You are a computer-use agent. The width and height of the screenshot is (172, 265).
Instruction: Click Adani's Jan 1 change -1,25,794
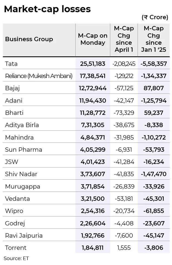pyautogui.click(x=154, y=101)
